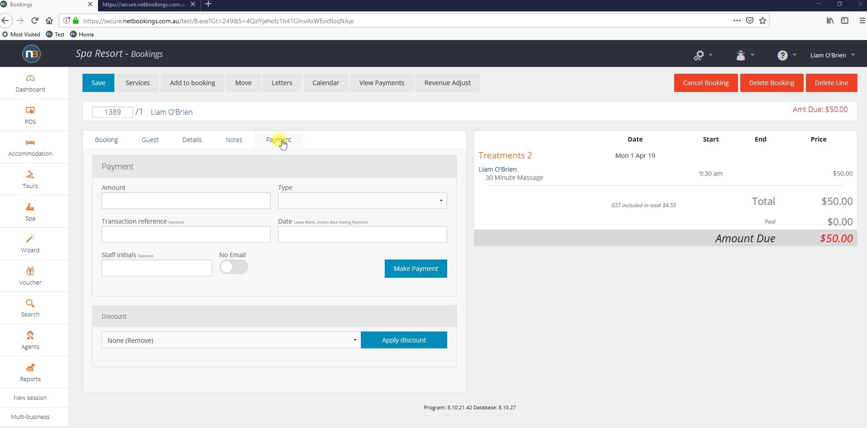Open the browser hamburger menu
The width and height of the screenshot is (867, 428).
[862, 20]
